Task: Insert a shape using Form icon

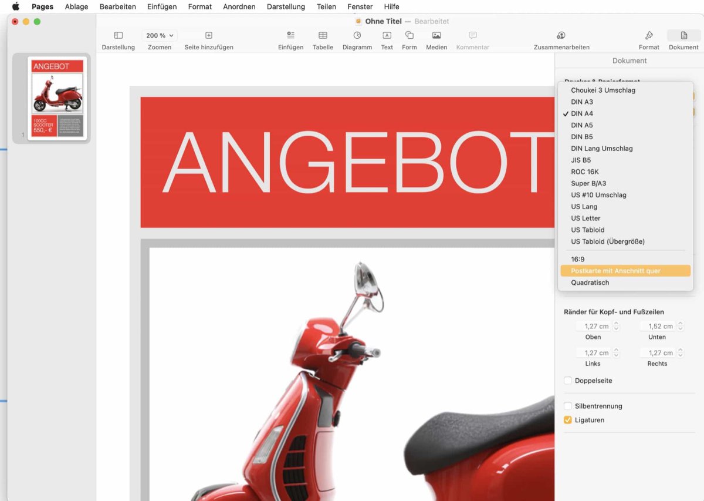Action: (409, 35)
